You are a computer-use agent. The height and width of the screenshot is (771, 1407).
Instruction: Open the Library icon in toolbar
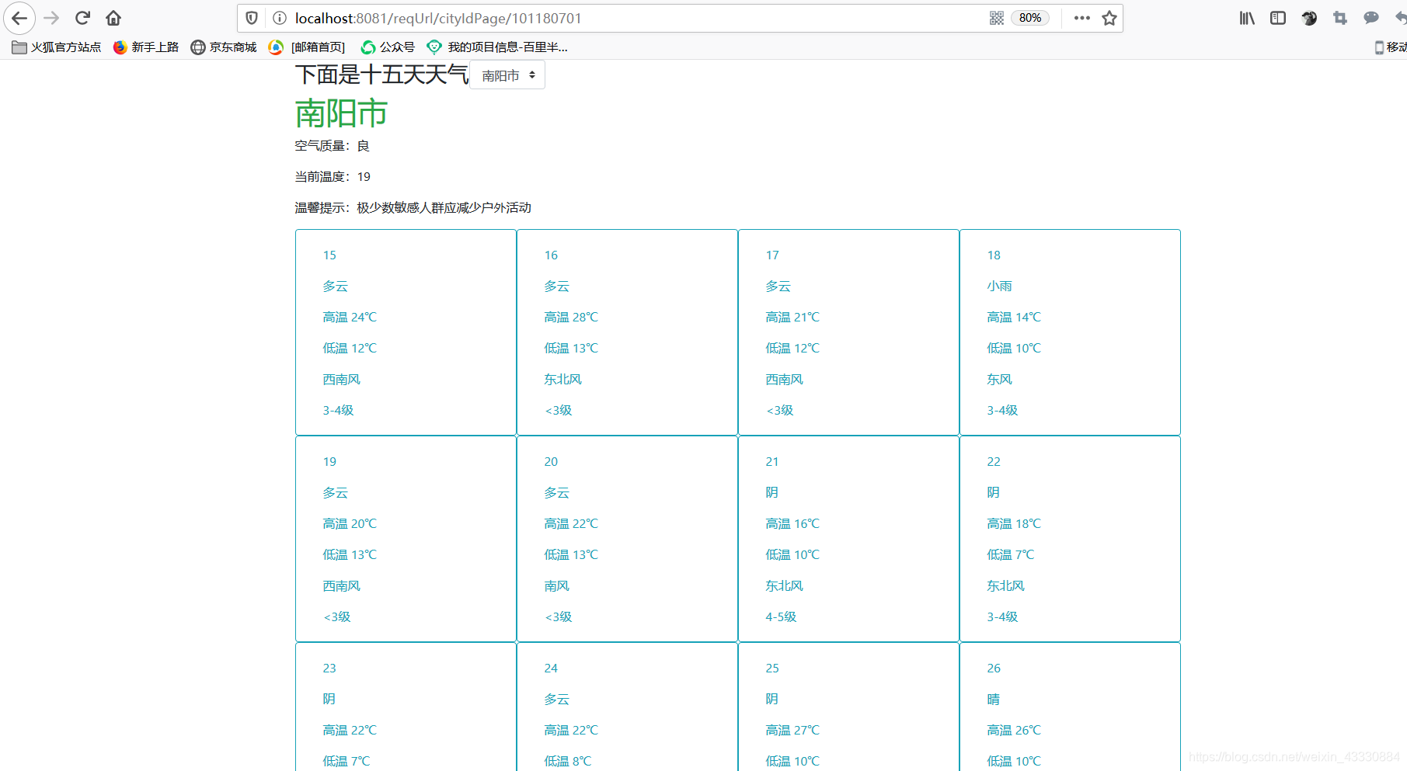1247,18
